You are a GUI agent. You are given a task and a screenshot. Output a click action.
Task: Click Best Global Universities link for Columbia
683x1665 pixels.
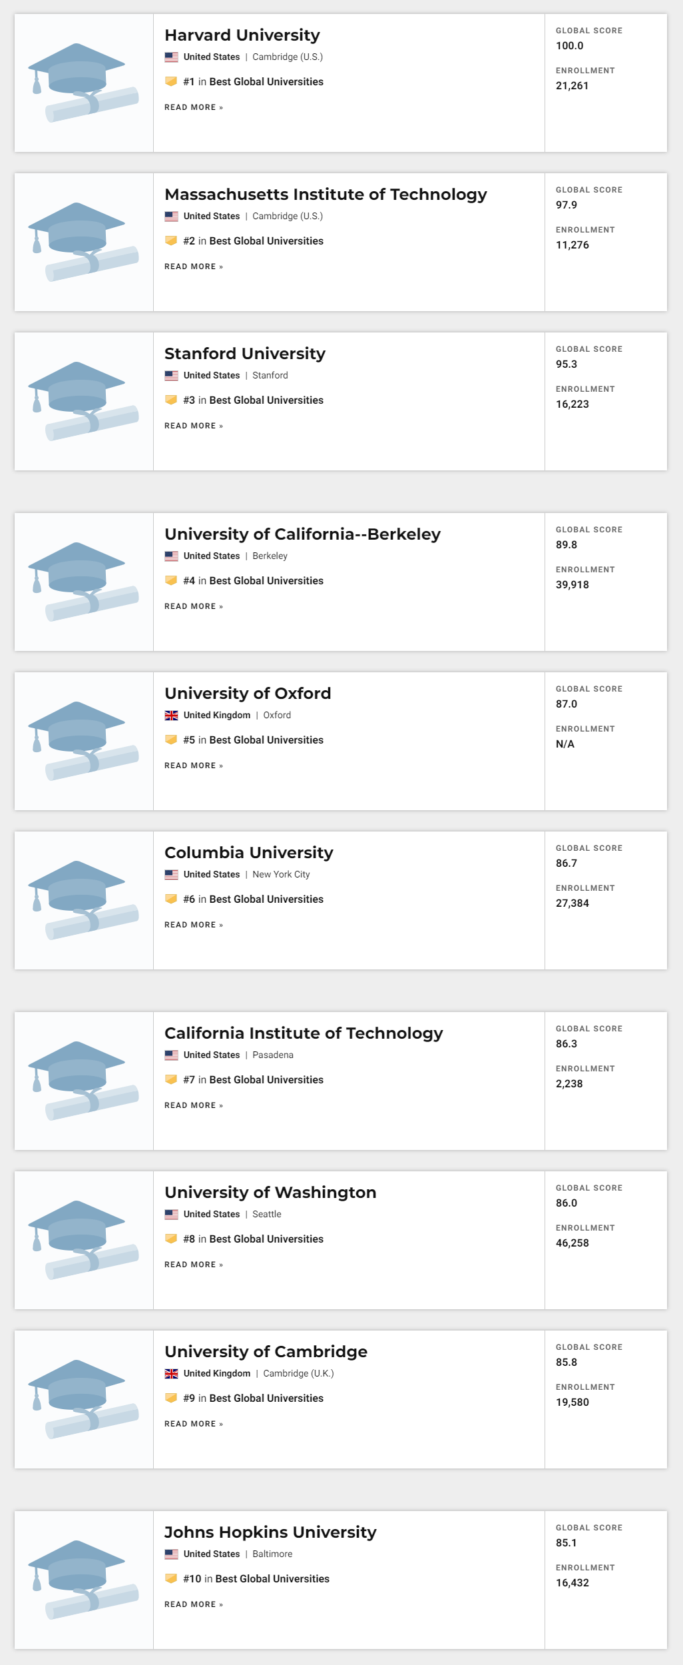(x=266, y=899)
